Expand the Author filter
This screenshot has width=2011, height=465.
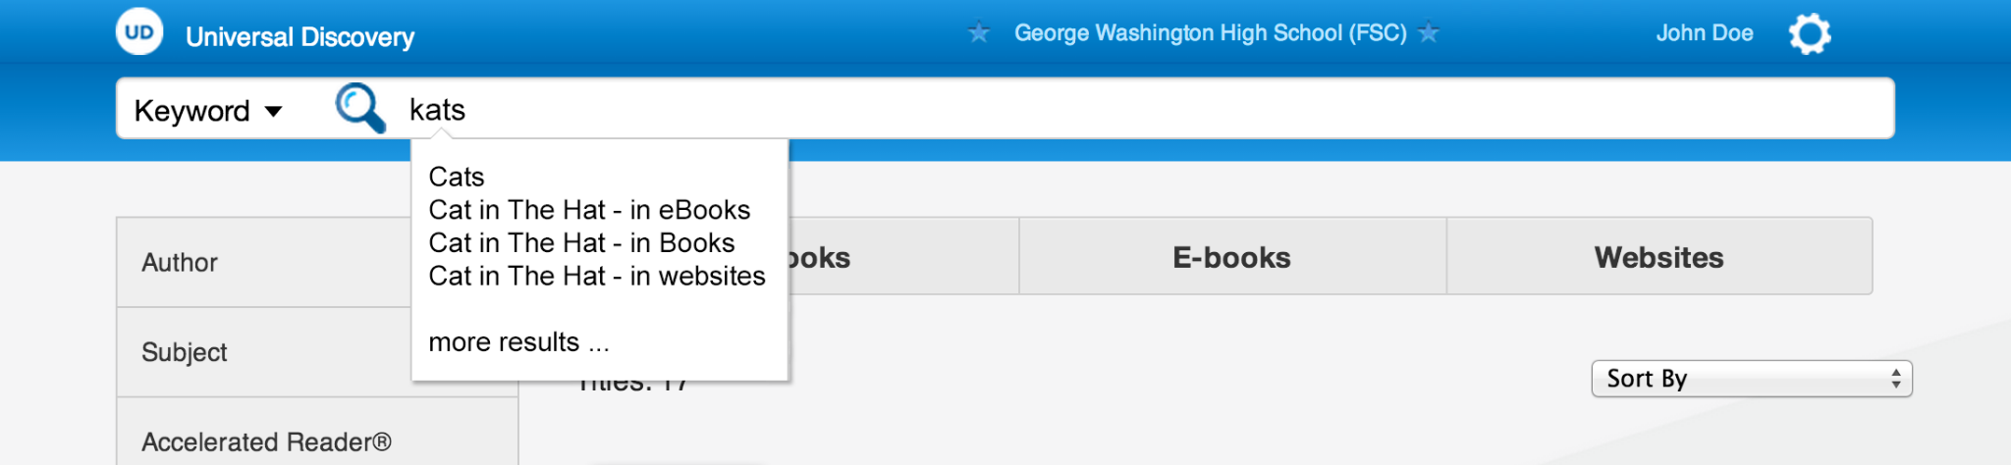pyautogui.click(x=264, y=262)
